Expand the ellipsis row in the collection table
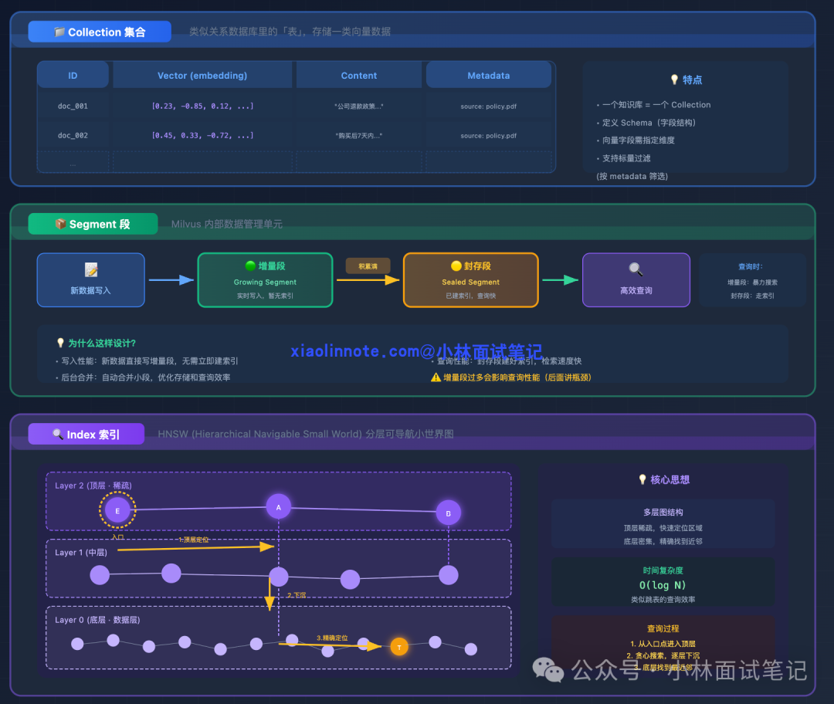The image size is (834, 704). tap(73, 162)
